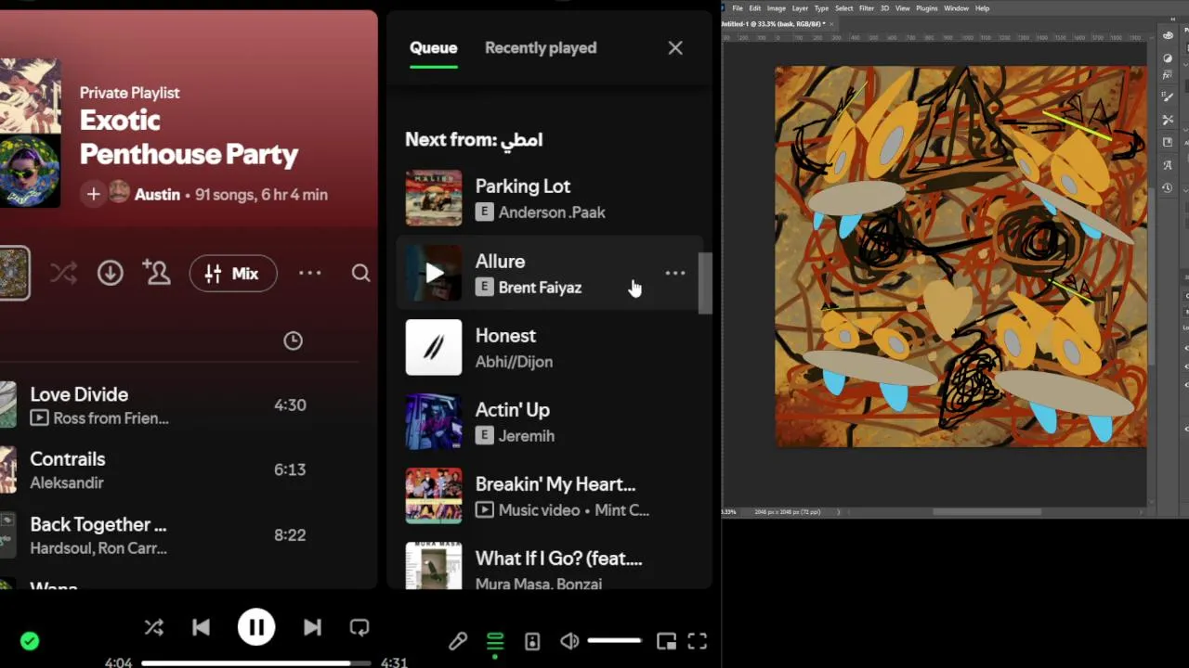Screen dimensions: 1189x668
Task: Click the Photoshop canvas artwork
Action: pos(961,256)
